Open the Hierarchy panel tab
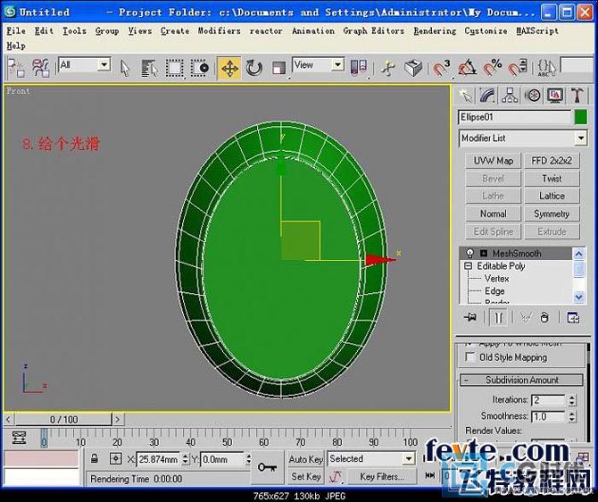The width and height of the screenshot is (598, 502). [x=510, y=95]
